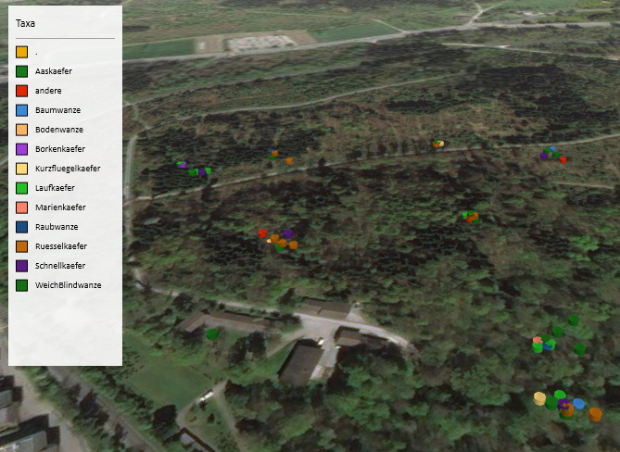This screenshot has width=620, height=452.
Task: Click the salmon Marienkaefer marker on the map
Action: [537, 340]
